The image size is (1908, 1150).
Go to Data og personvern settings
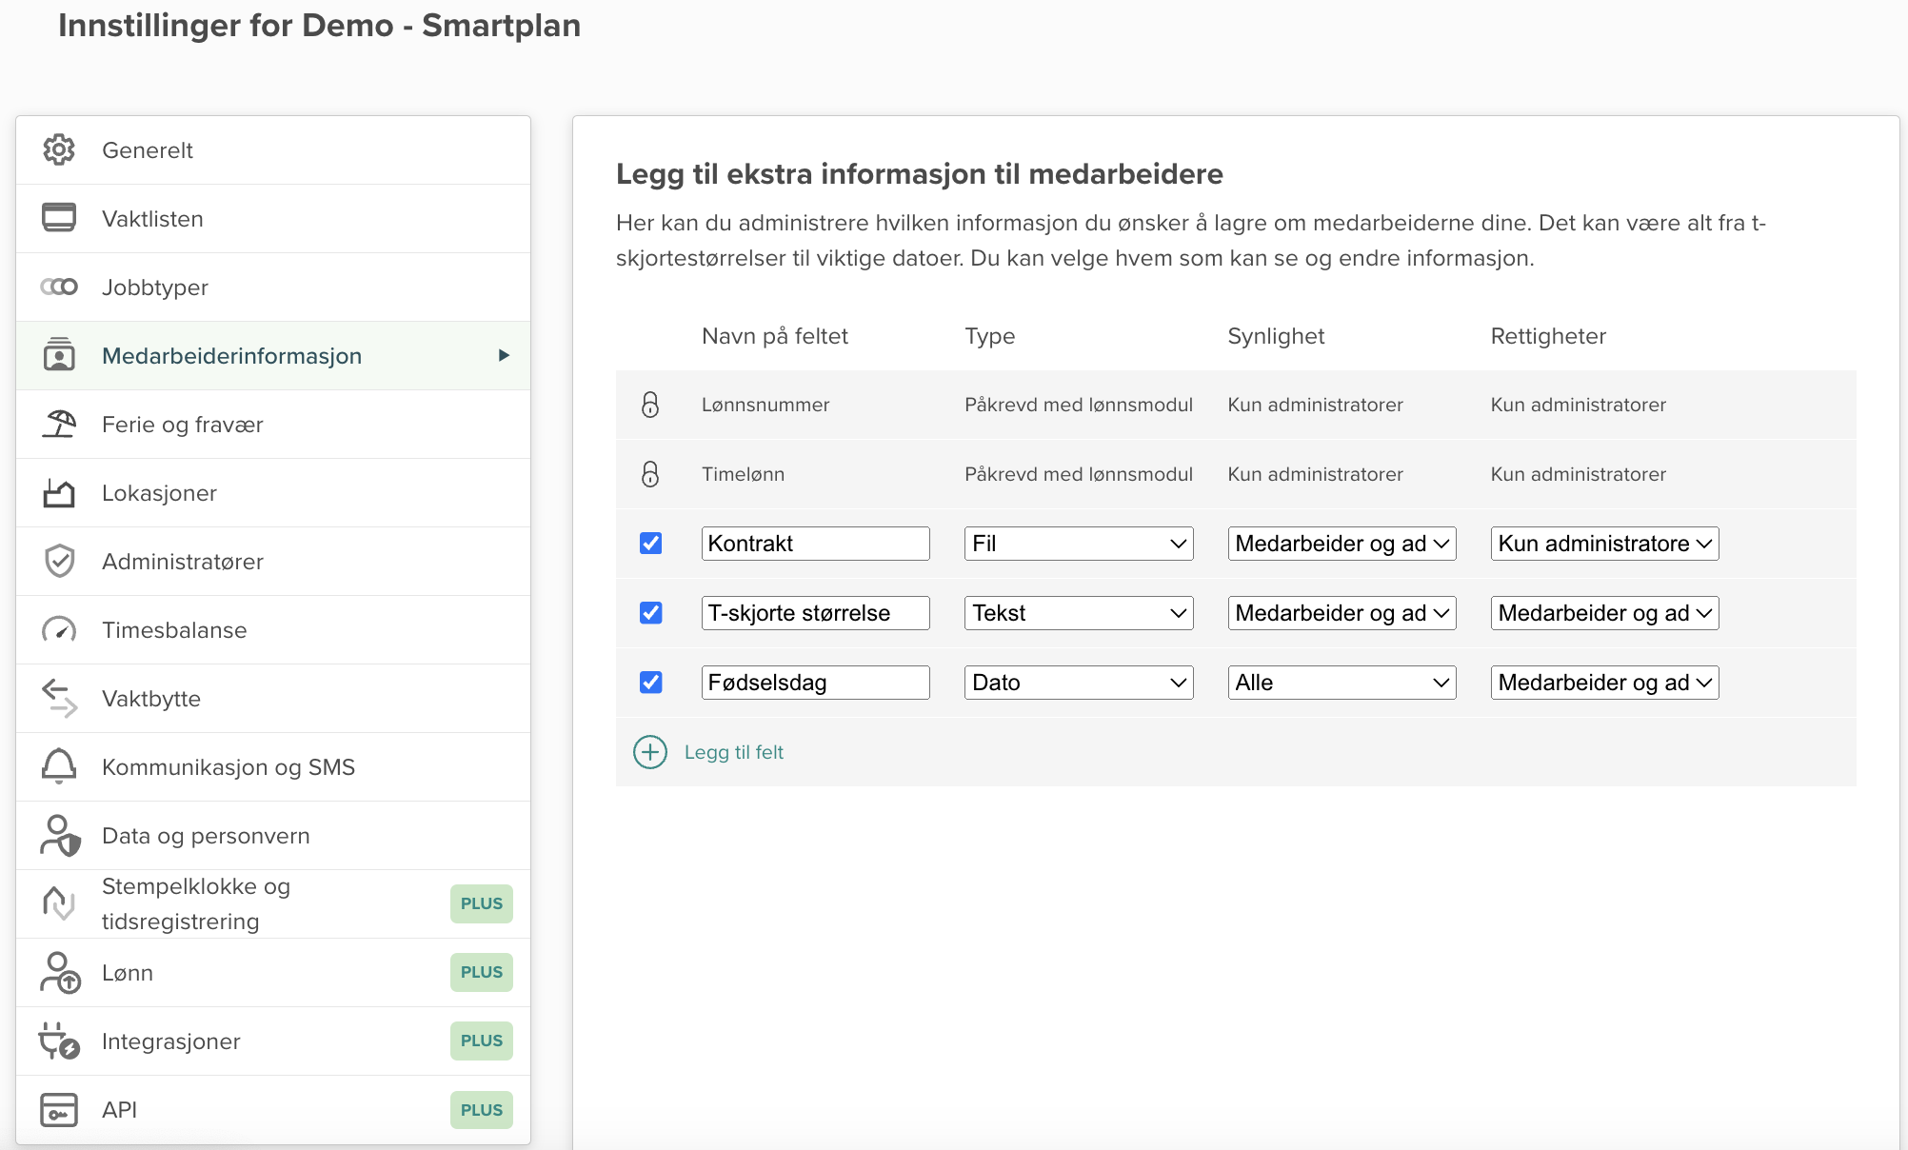click(x=206, y=835)
